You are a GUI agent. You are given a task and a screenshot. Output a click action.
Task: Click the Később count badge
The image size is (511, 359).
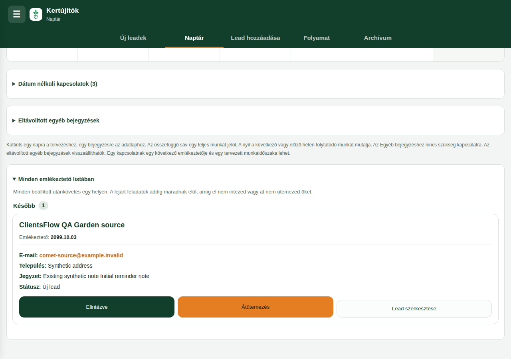click(43, 205)
